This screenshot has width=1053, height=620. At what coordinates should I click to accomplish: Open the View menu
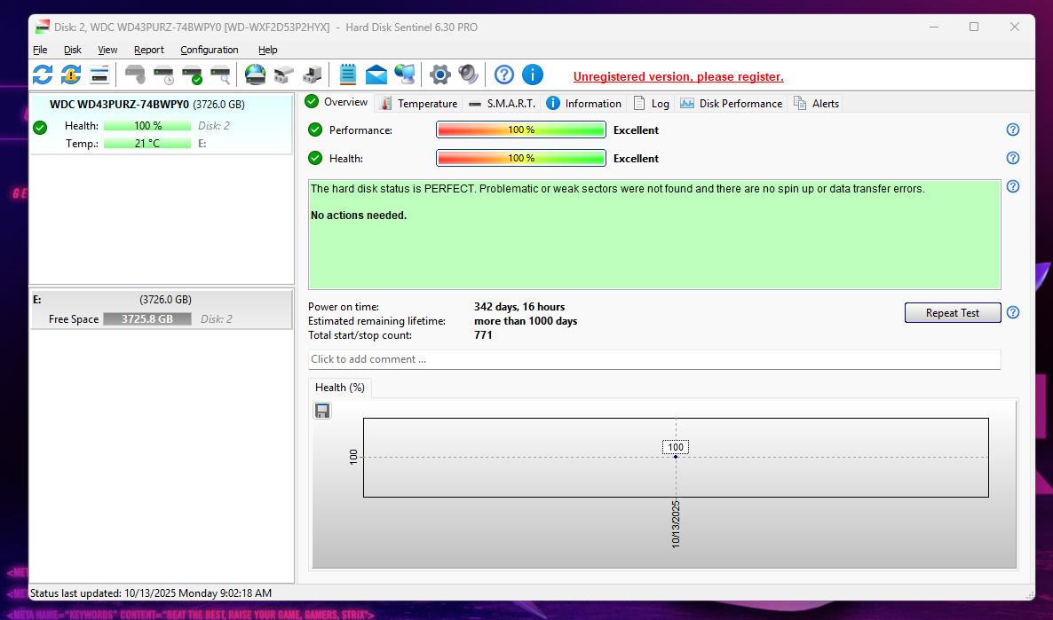click(x=107, y=50)
